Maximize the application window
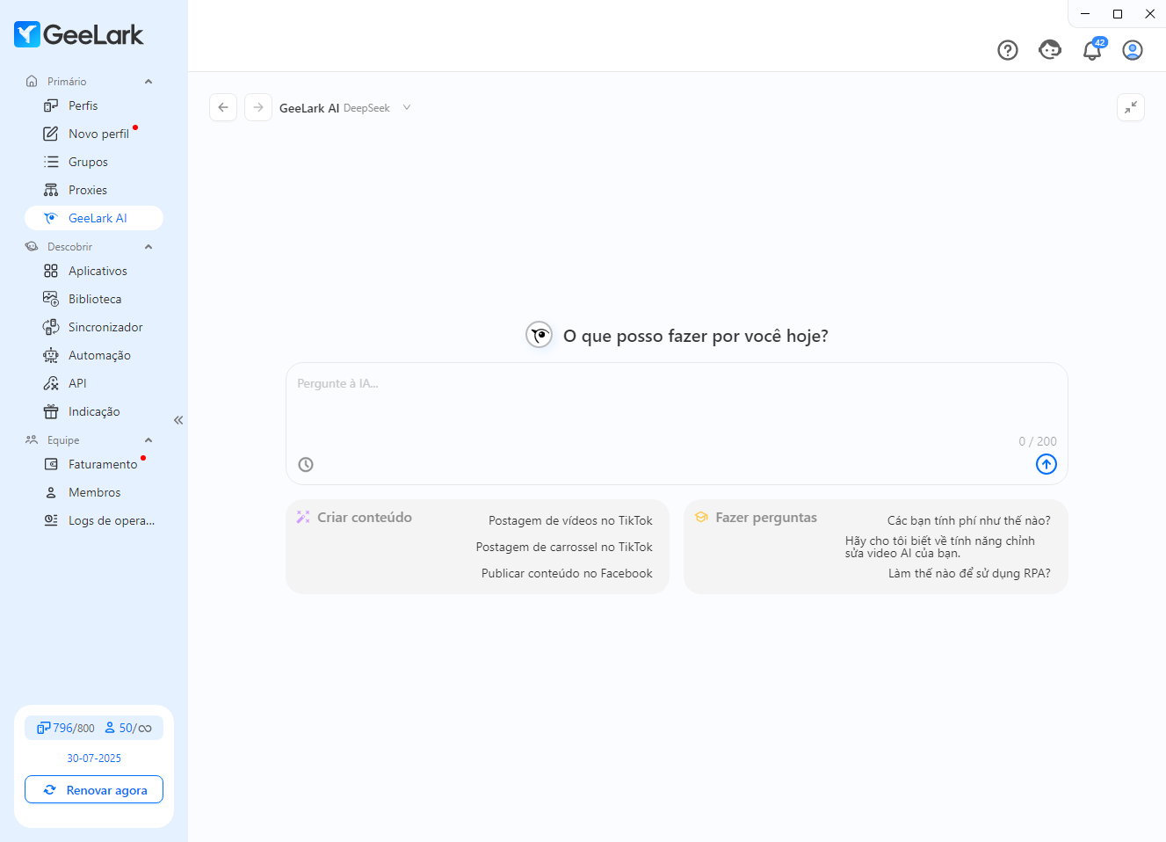 point(1118,14)
